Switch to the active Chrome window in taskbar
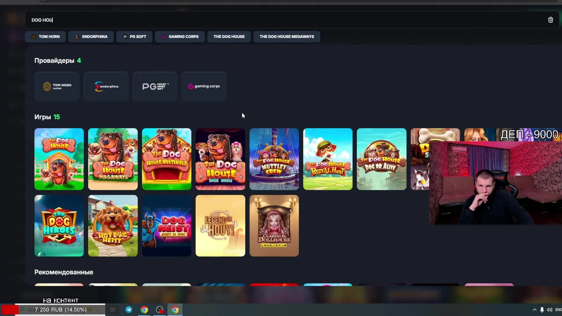Viewport: 562px width, 316px height. coord(175,310)
